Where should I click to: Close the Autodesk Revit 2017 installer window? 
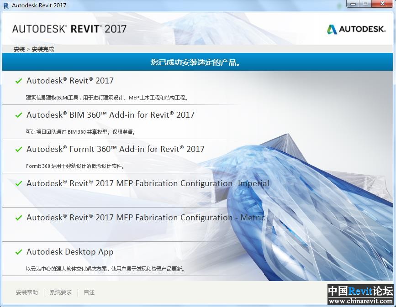382,4
